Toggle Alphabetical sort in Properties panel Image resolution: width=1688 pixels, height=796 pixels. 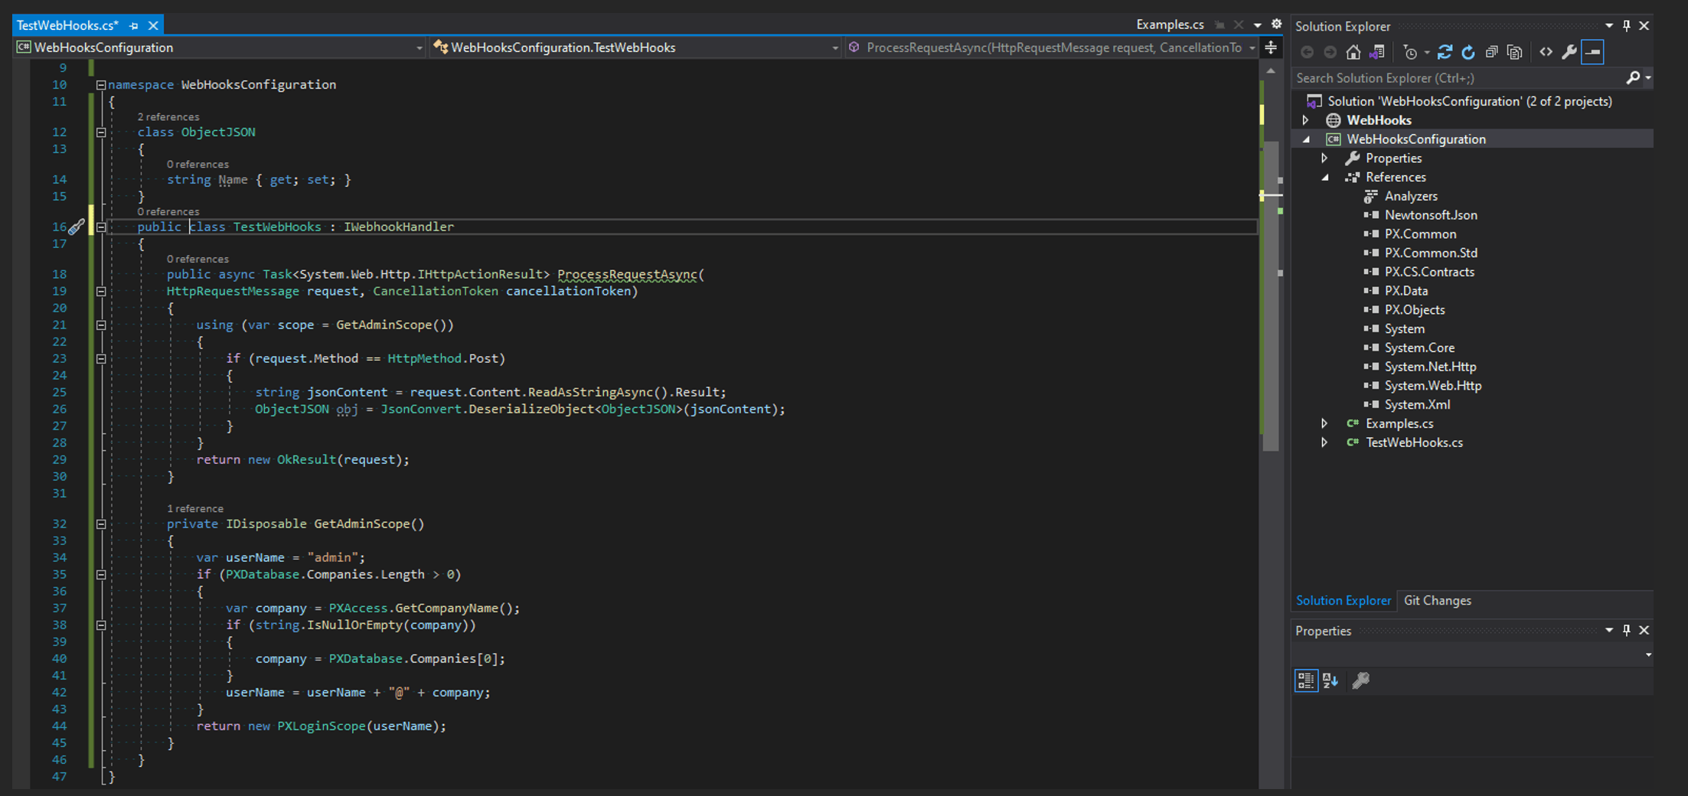tap(1330, 680)
